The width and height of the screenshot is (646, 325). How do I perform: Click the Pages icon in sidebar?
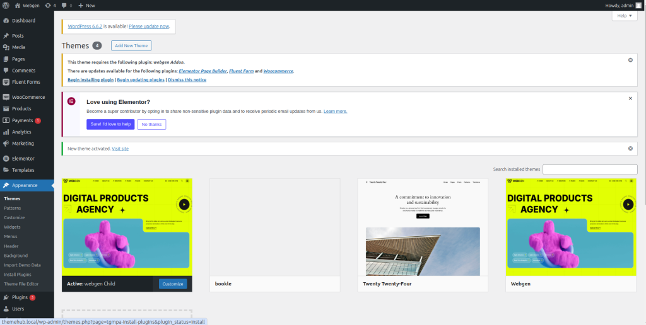click(x=6, y=59)
